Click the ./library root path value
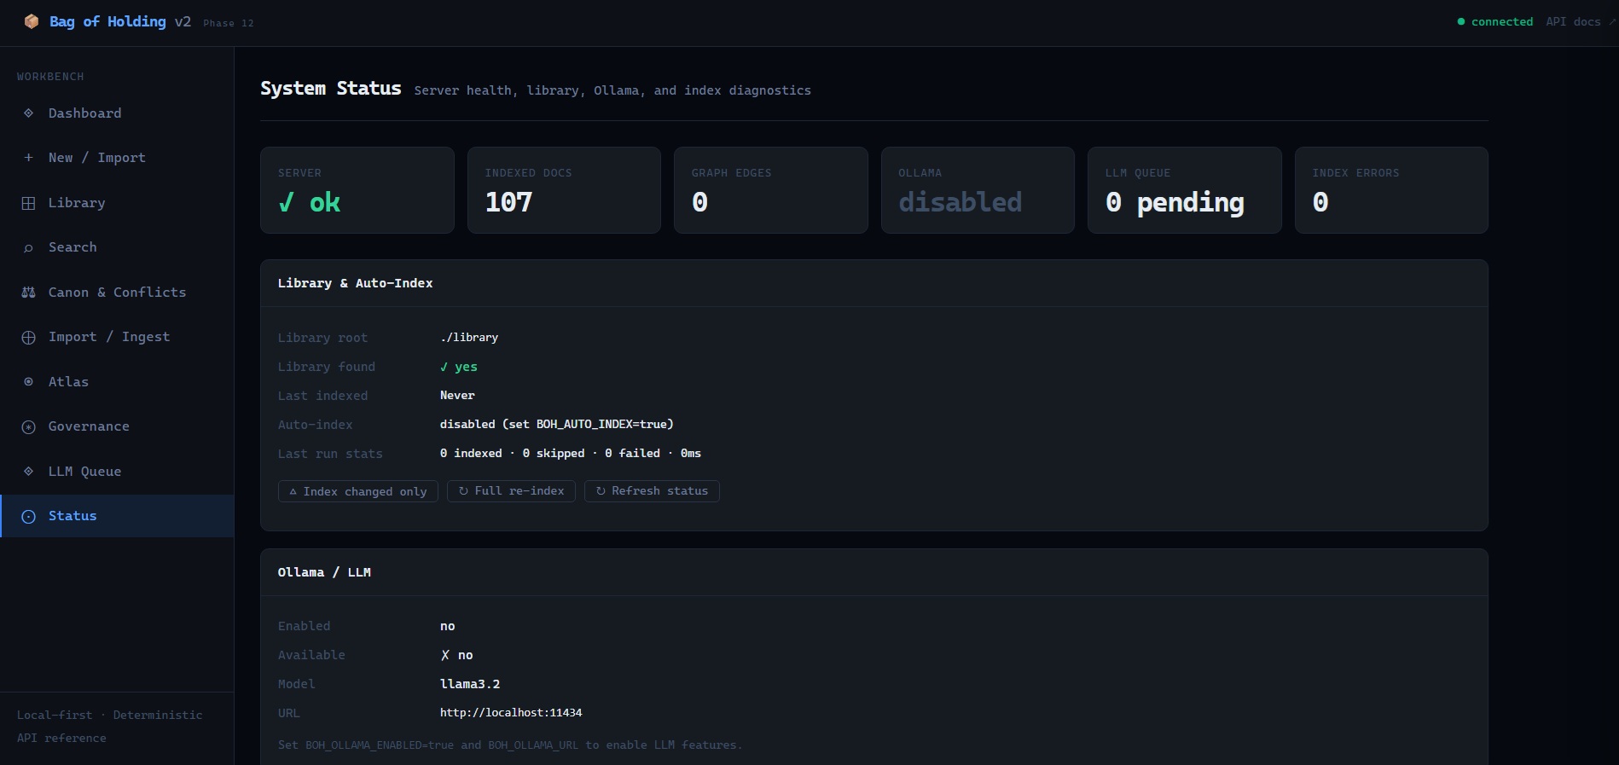This screenshot has width=1619, height=765. (x=469, y=338)
